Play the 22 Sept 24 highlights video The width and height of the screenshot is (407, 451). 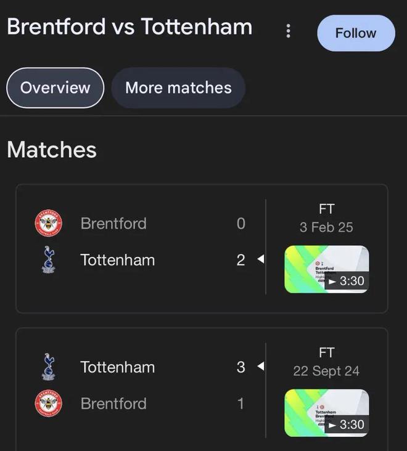326,413
